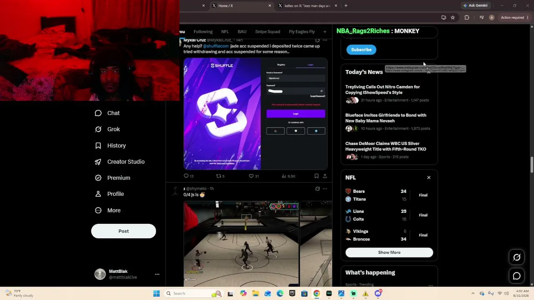Add a new timeline tab with plus
Image resolution: width=534 pixels, height=300 pixels.
click(325, 32)
